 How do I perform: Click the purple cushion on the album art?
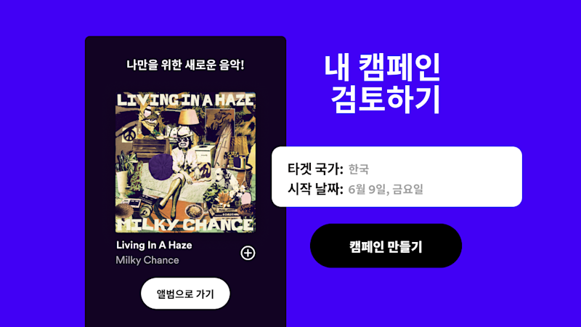[161, 167]
